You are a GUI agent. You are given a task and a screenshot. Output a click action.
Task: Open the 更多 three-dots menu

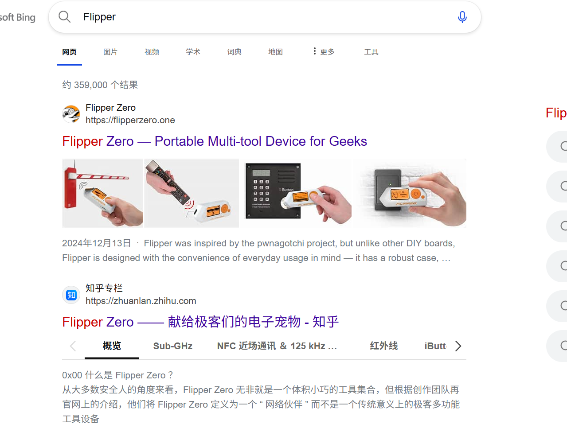click(324, 51)
